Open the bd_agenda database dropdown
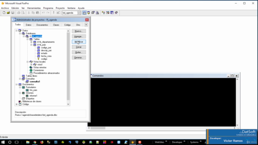258x145 pixels. (x=79, y=13)
